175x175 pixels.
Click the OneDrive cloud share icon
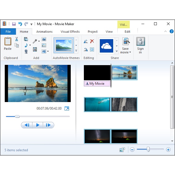pyautogui.click(x=106, y=46)
